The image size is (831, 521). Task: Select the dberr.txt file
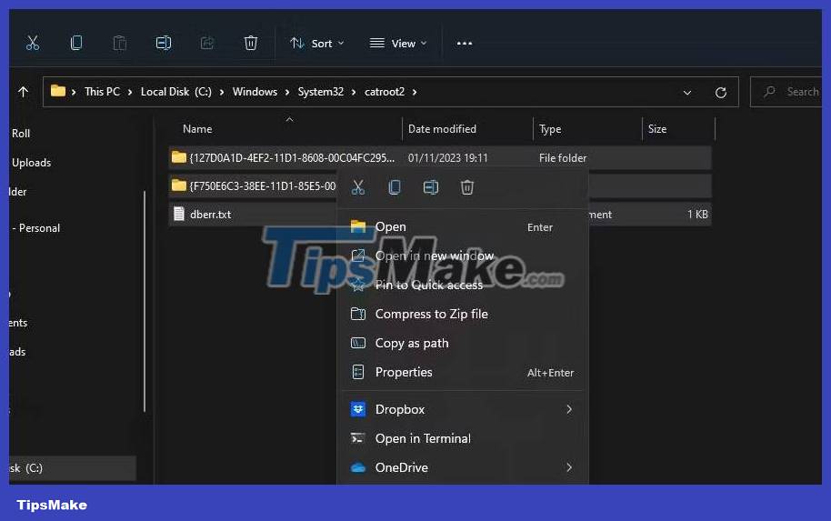(x=254, y=214)
